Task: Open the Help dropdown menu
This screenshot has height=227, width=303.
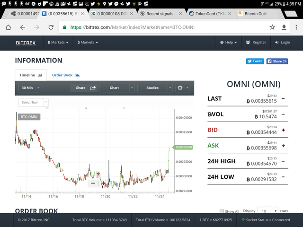Action: 228,42
